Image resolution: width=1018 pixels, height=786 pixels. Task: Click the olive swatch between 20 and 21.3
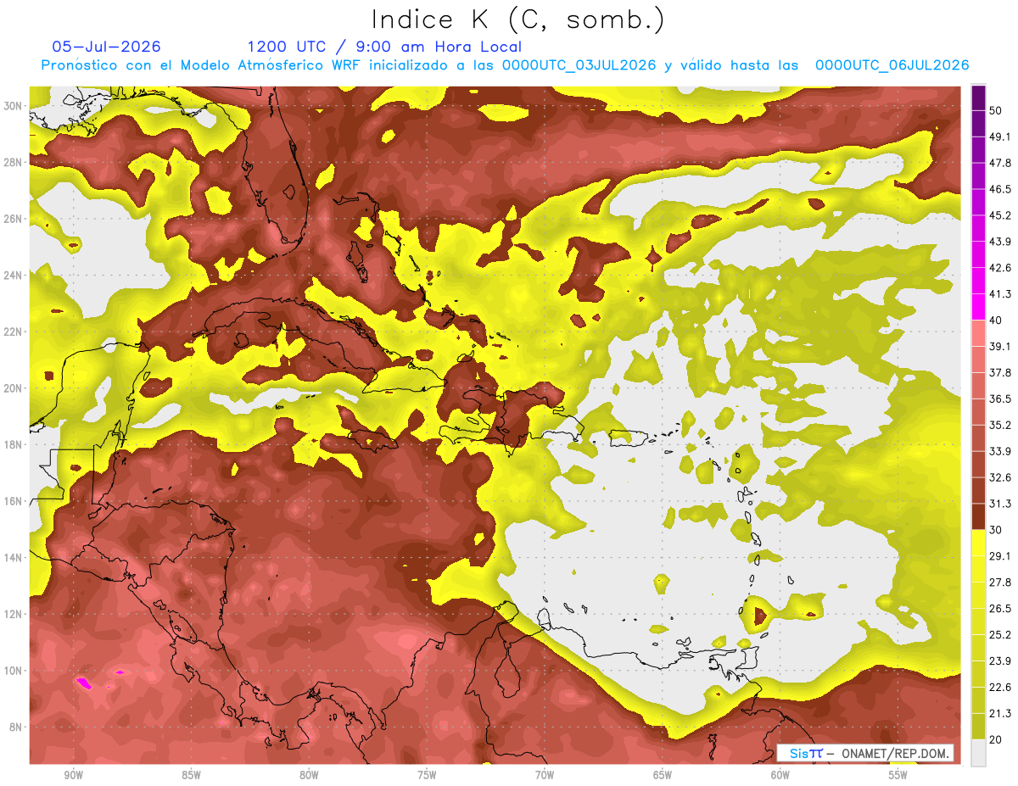point(978,727)
